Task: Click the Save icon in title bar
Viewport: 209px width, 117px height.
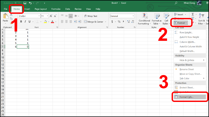Action: tap(24, 3)
